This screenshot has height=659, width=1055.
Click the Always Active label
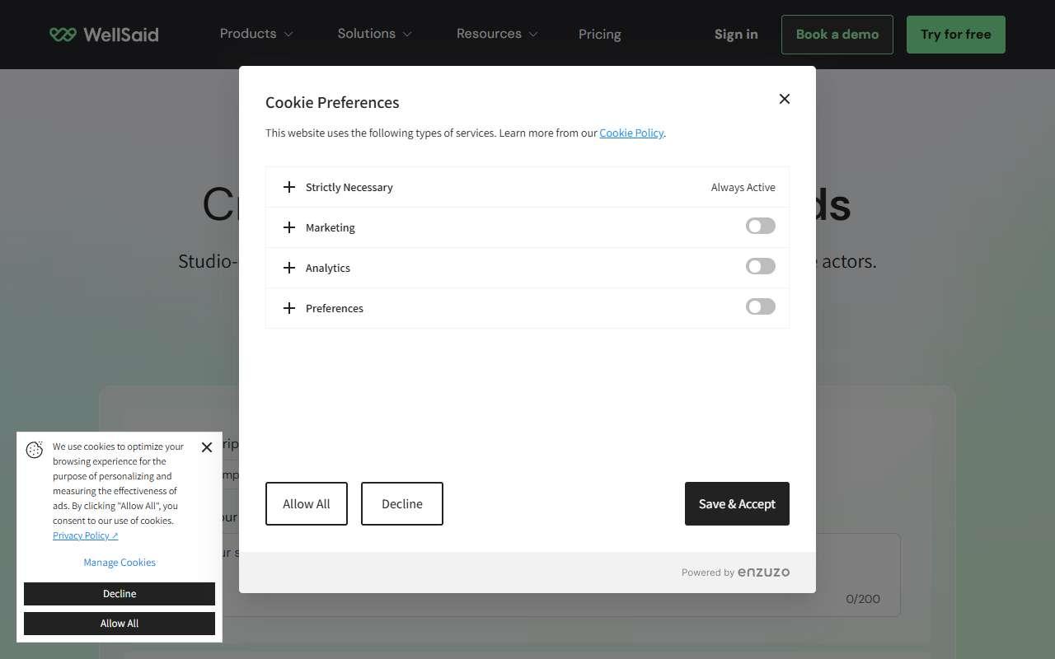click(x=743, y=188)
